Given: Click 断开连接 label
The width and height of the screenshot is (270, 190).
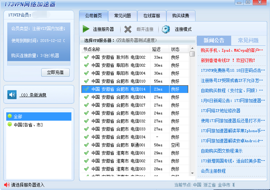Looking at the screenshot, I should (145, 29).
